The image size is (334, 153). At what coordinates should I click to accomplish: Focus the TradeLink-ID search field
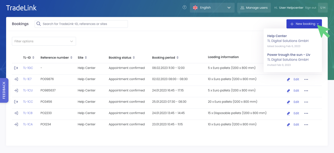pos(84,24)
